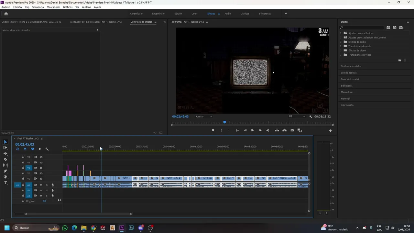Viewport: 414px width, 233px height.
Task: Hide the V1 track output
Action: click(x=41, y=179)
